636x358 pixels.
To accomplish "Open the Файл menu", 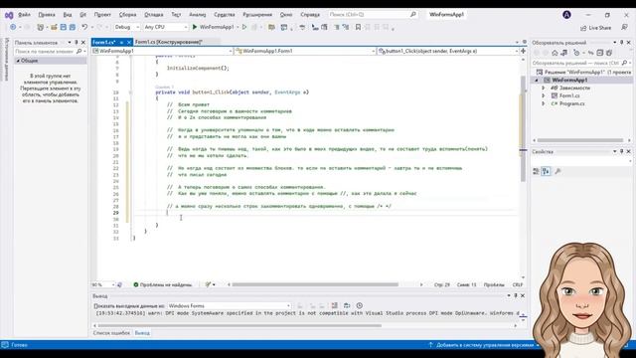I will coord(24,15).
